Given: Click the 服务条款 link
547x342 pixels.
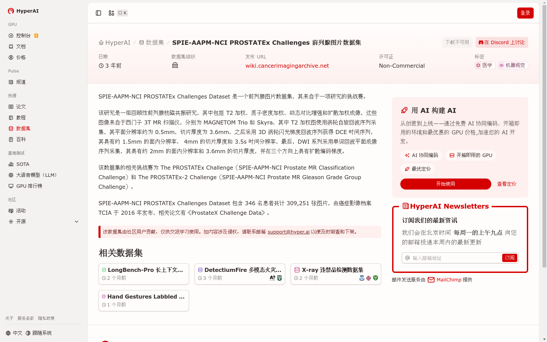Looking at the screenshot, I should pyautogui.click(x=26, y=318).
